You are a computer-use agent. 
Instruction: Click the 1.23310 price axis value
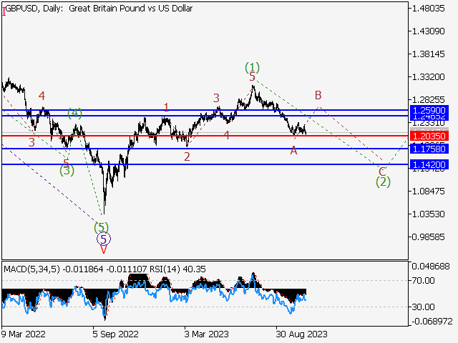[x=428, y=124]
